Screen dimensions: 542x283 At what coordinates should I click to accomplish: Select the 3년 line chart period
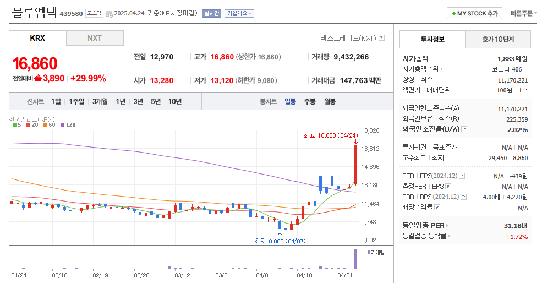tap(138, 101)
